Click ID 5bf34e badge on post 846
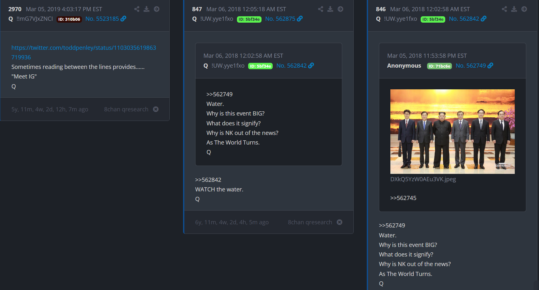Viewport: 539px width, 290px height. (x=433, y=19)
